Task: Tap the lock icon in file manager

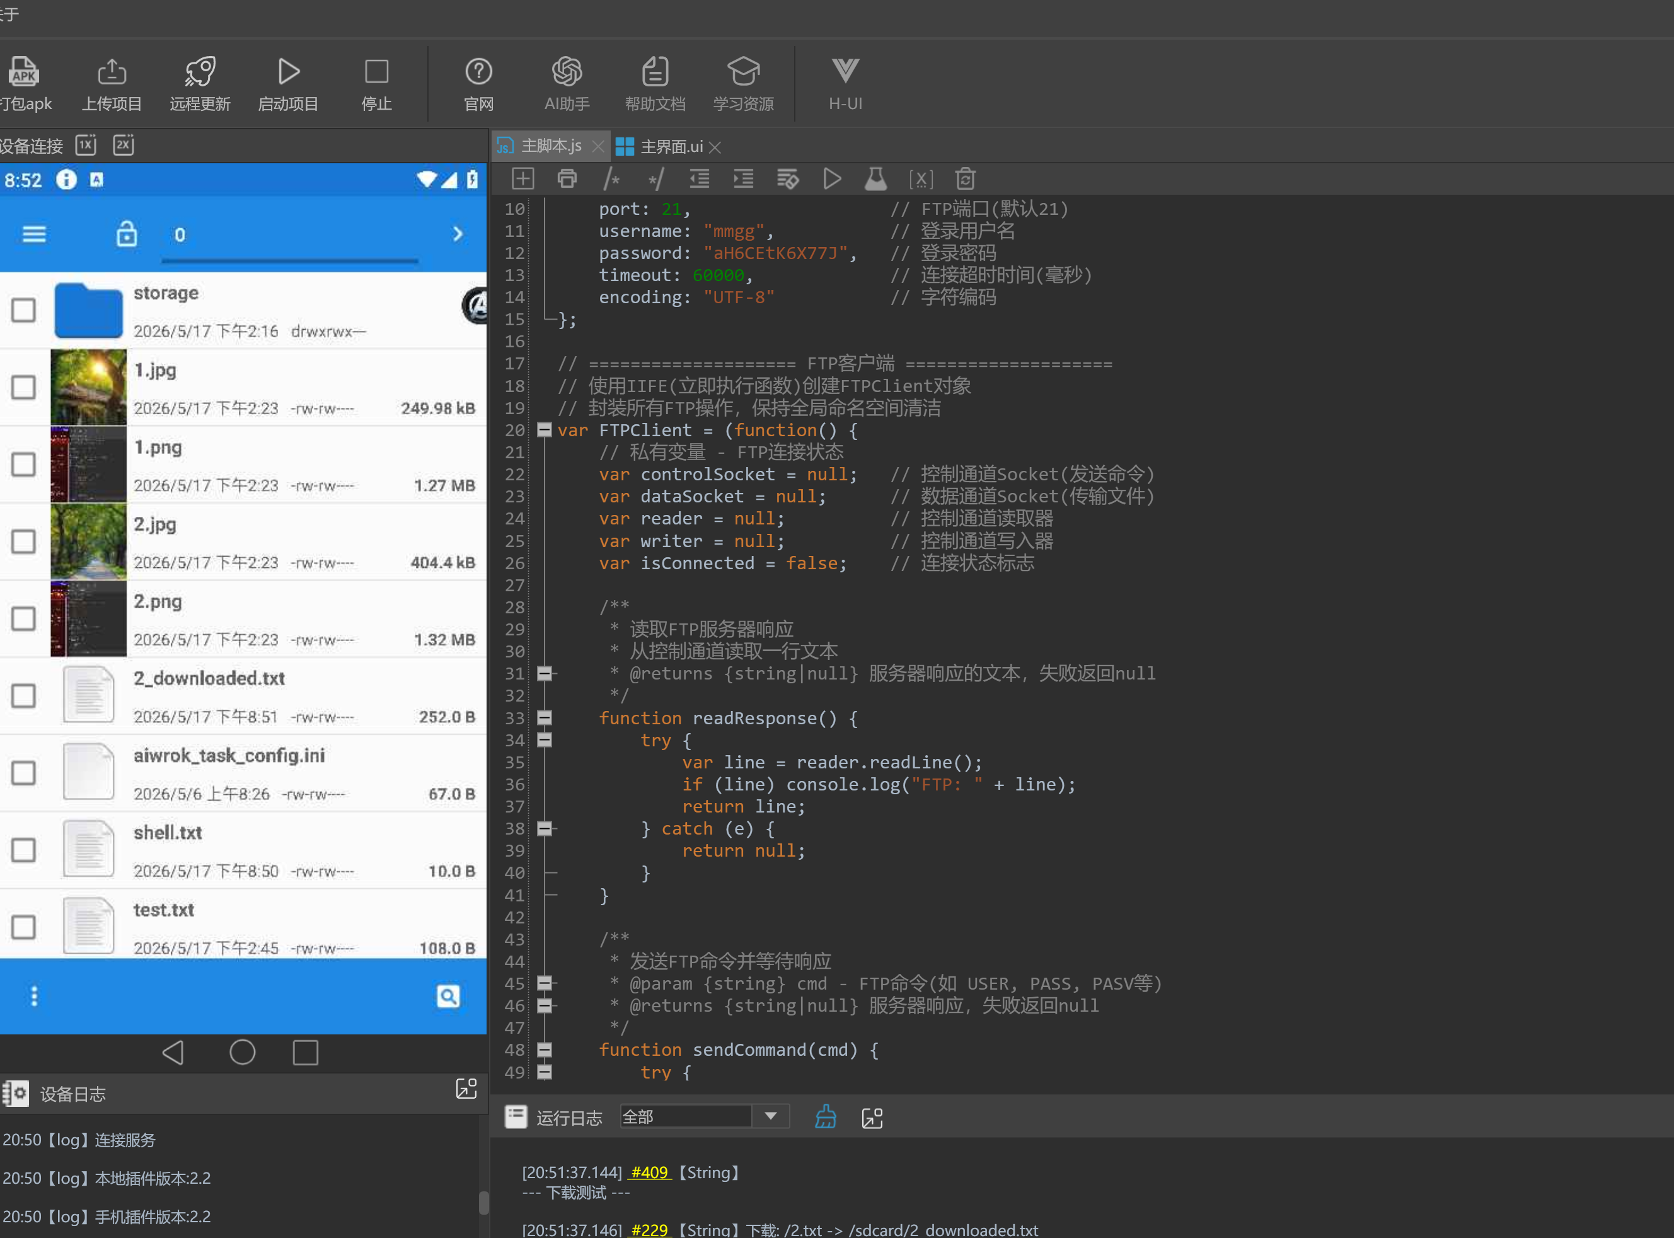Action: [x=127, y=234]
